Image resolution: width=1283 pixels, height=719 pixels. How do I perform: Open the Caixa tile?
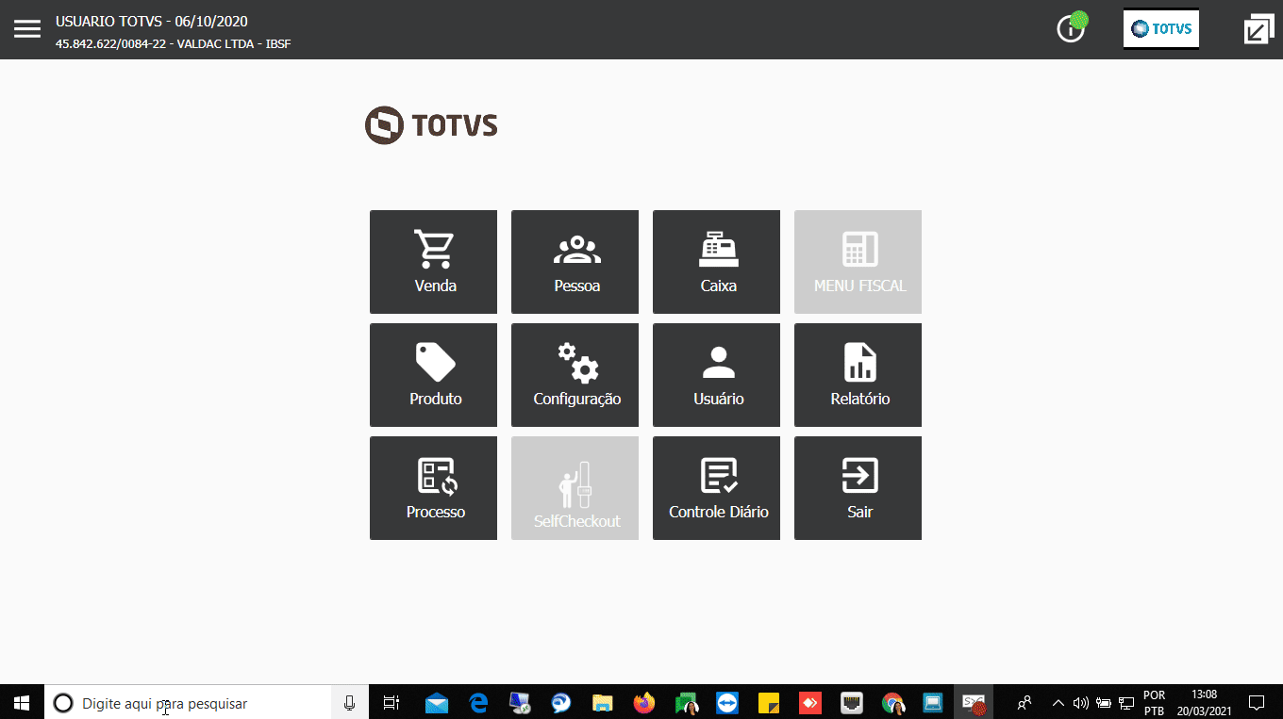[x=716, y=262]
